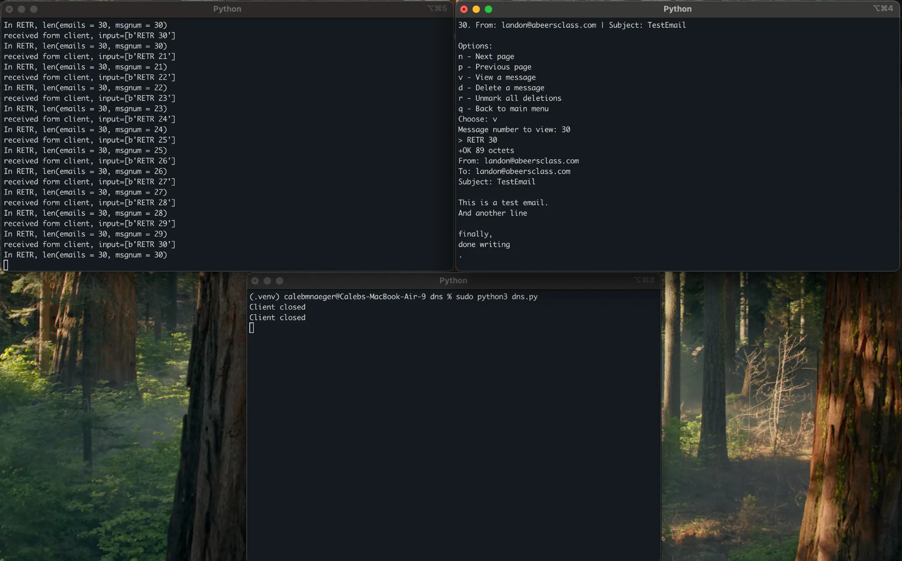
Task: Focus top-right window via its Python title
Action: tap(677, 9)
